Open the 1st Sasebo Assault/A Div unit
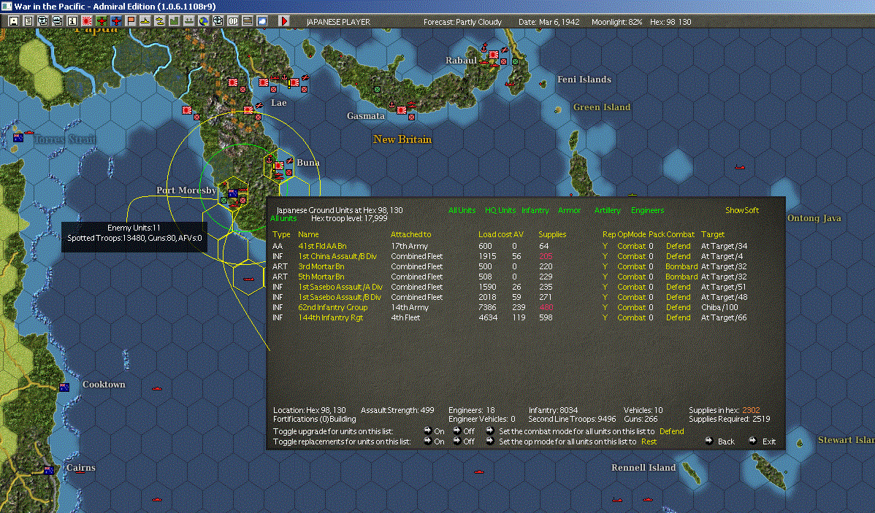This screenshot has height=513, width=875. 340,287
